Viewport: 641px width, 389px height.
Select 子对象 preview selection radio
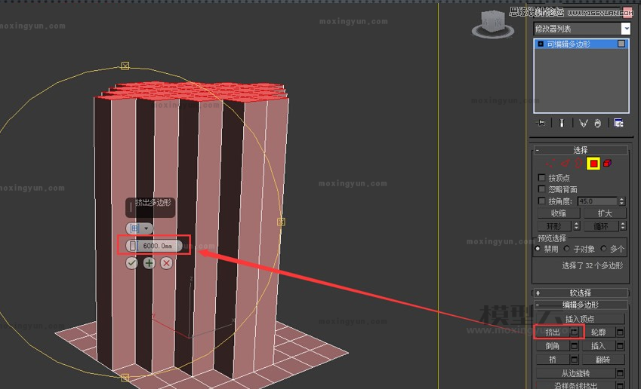pos(567,249)
